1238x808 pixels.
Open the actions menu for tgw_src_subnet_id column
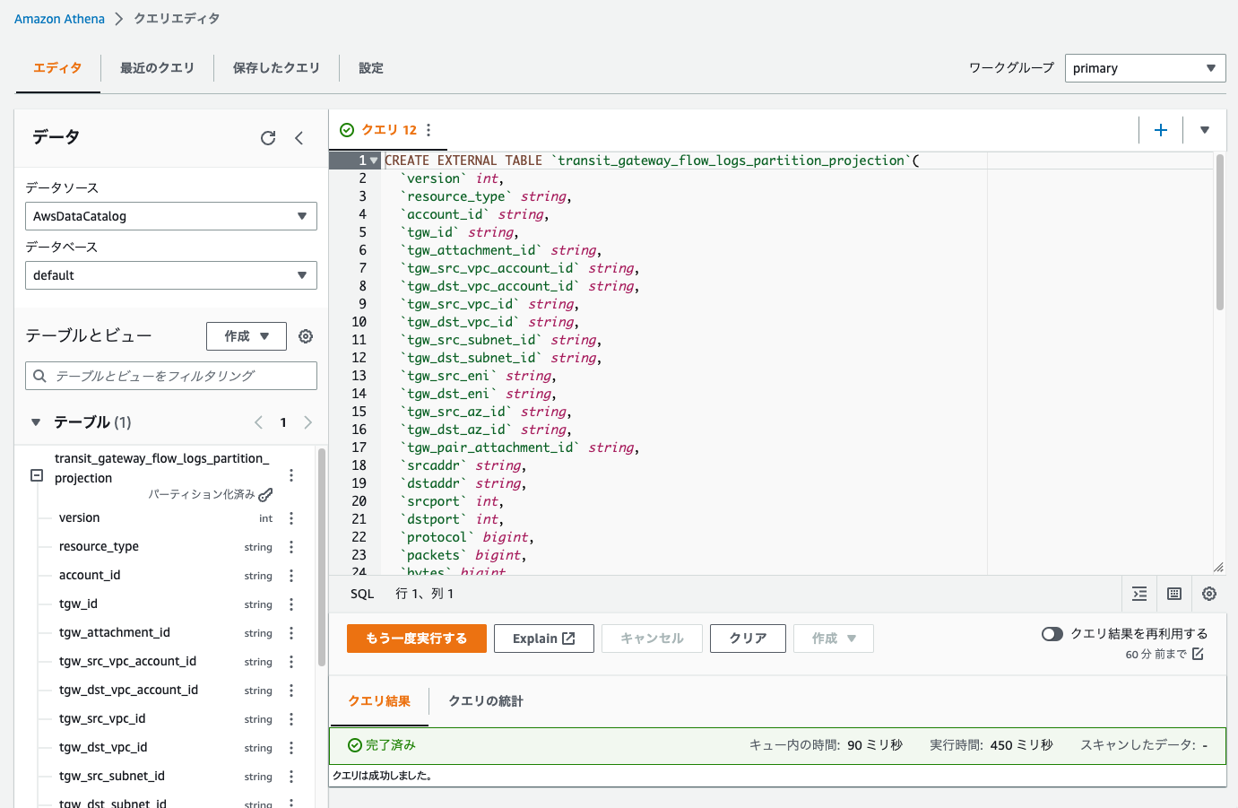coord(291,777)
